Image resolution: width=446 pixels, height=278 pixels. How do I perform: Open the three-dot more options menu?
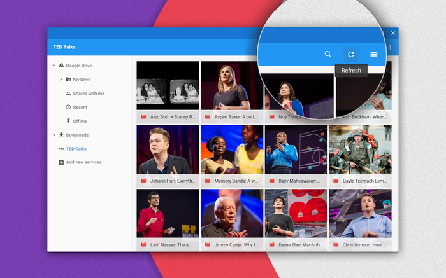390,47
